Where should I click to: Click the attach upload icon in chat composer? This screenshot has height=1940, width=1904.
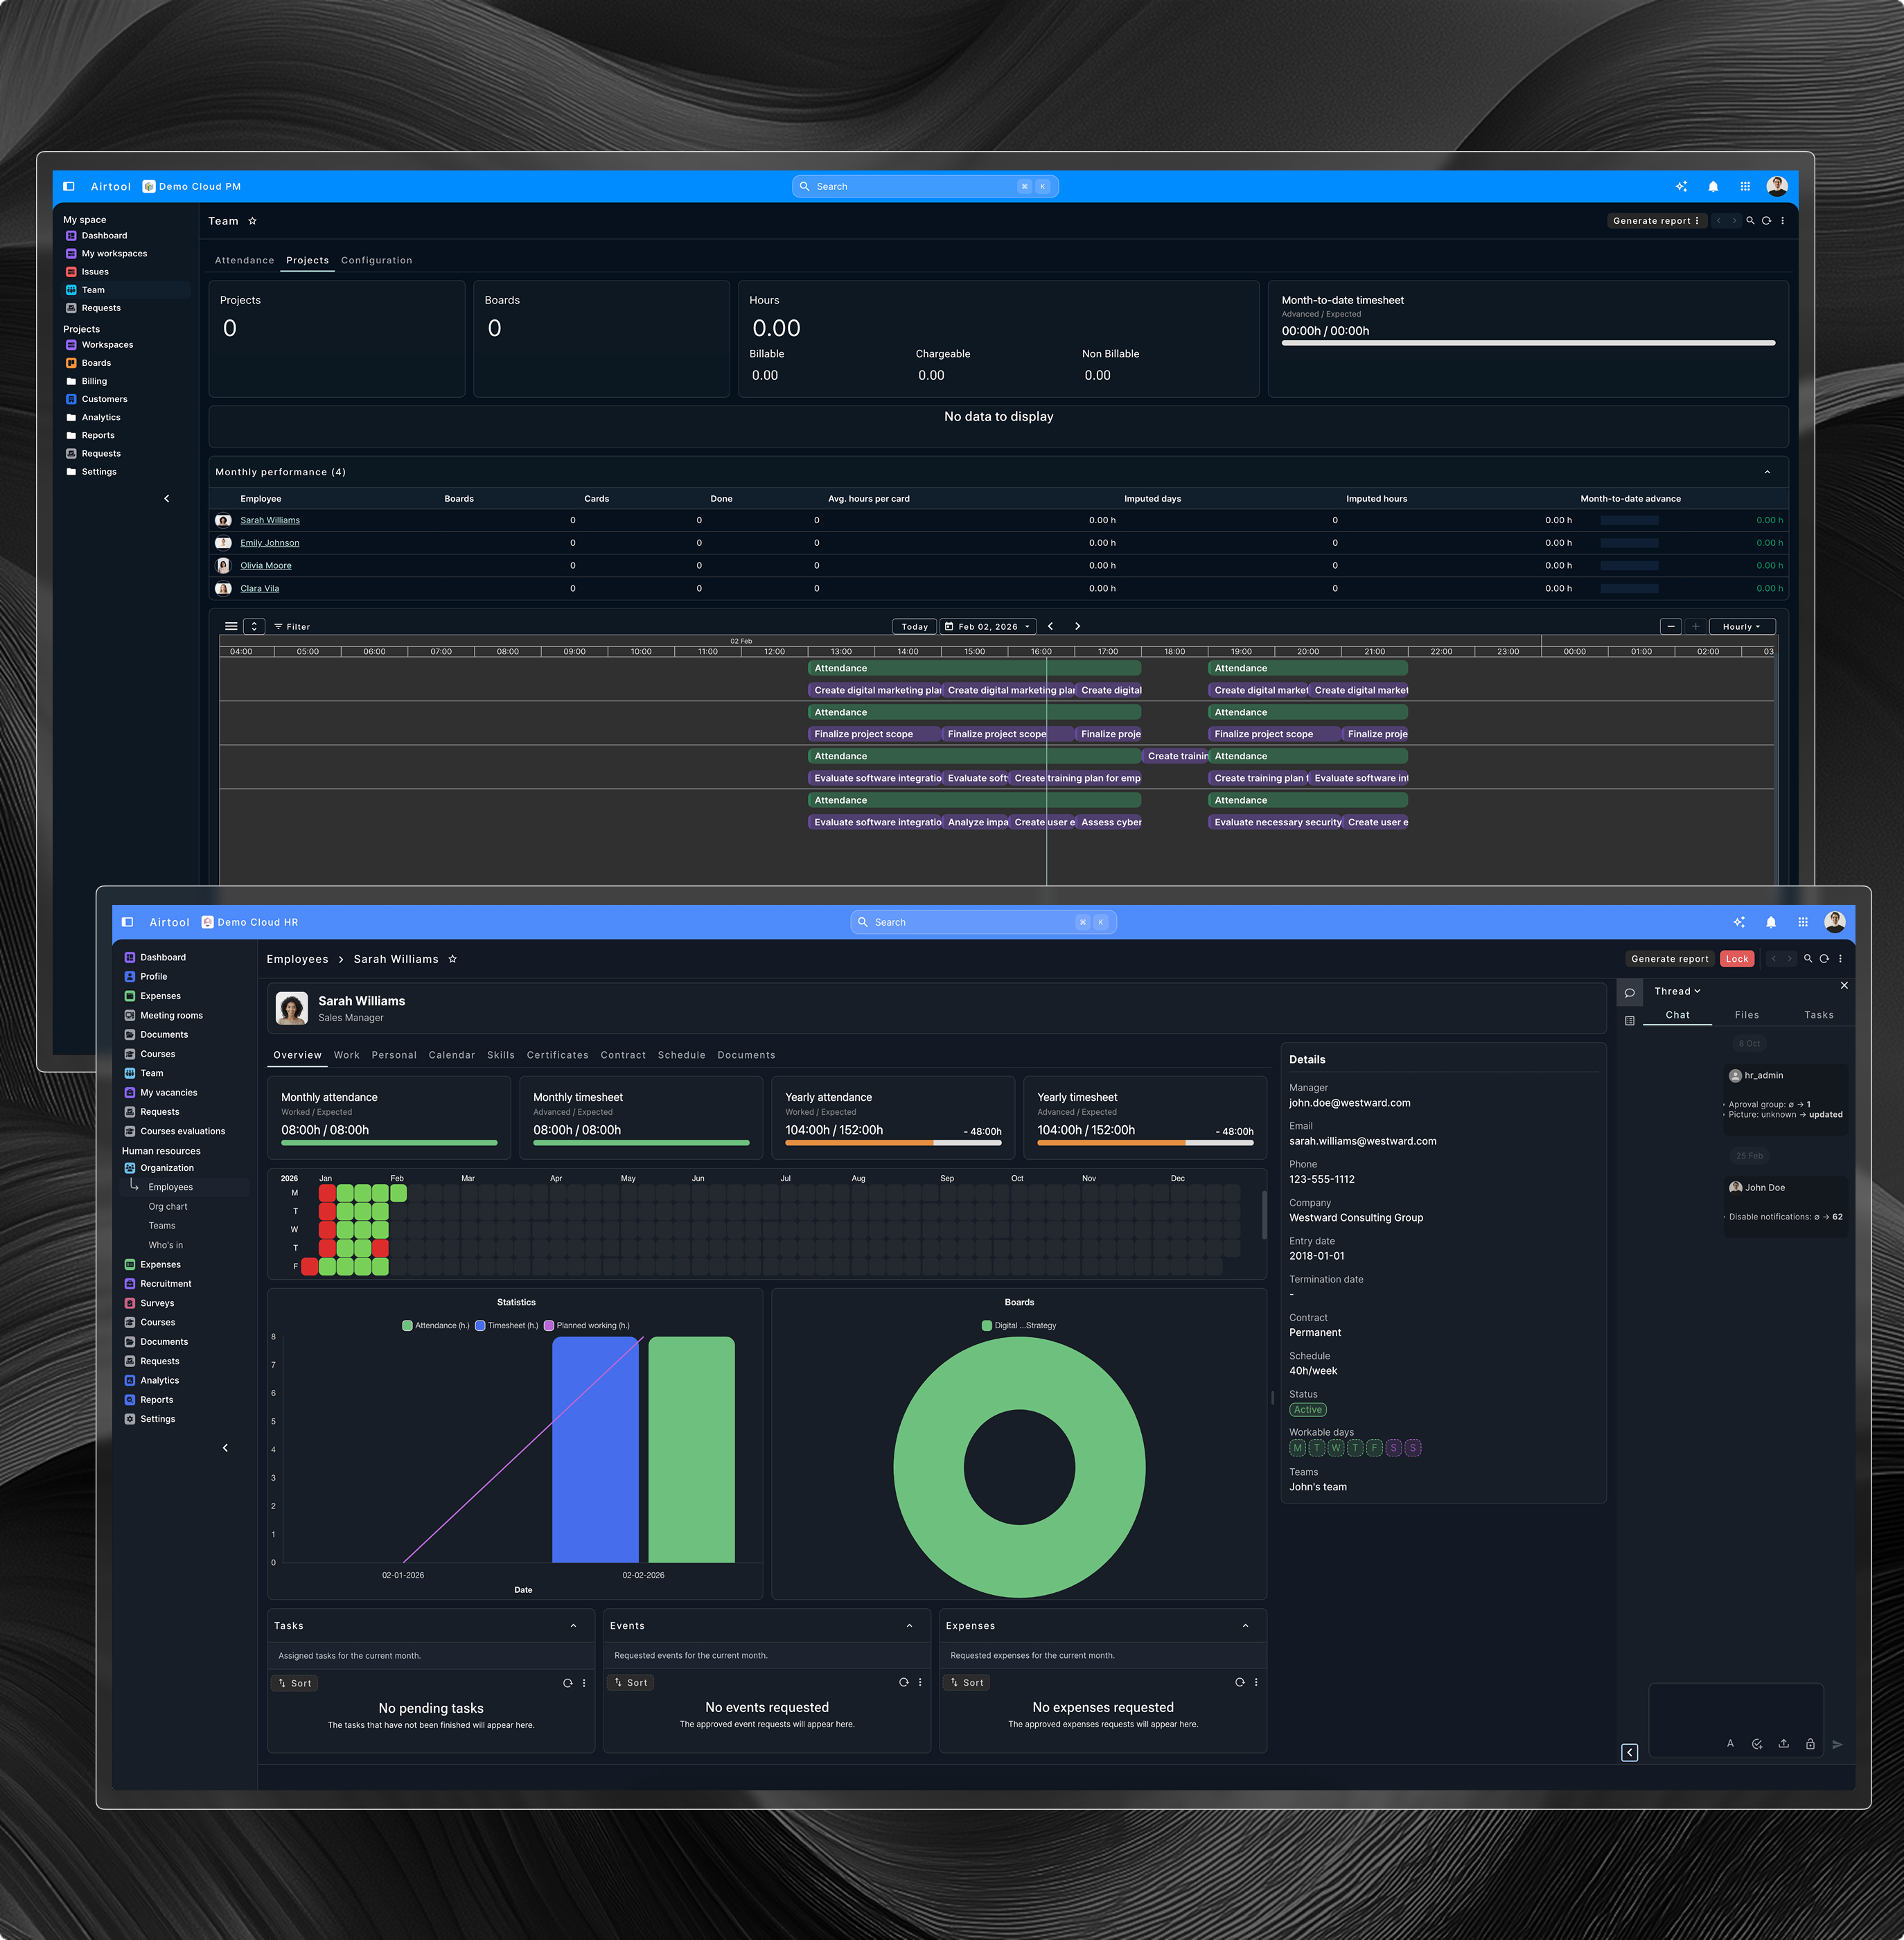click(x=1783, y=1744)
